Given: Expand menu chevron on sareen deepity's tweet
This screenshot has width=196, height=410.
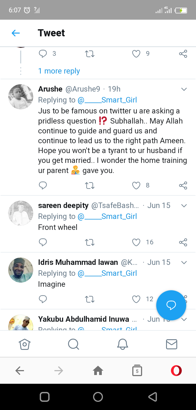Looking at the screenshot, I should 184,206.
